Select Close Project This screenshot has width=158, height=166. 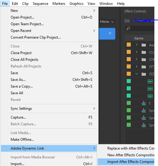[49, 53]
